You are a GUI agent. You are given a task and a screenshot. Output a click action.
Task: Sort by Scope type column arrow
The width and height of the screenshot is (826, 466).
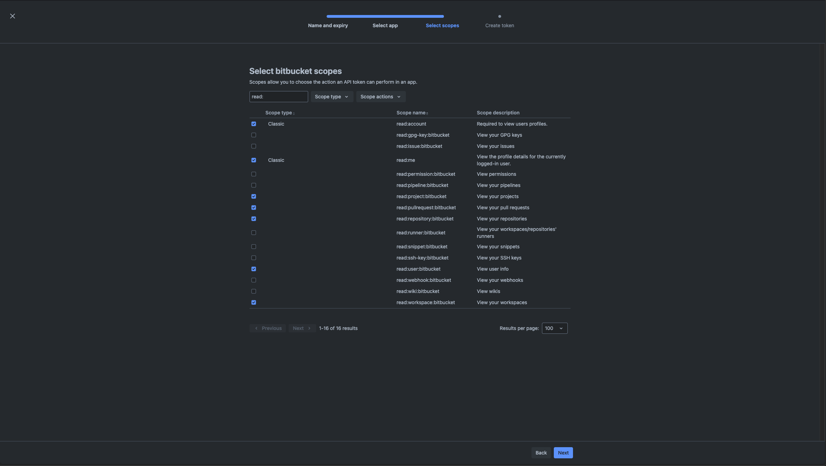[x=294, y=113]
